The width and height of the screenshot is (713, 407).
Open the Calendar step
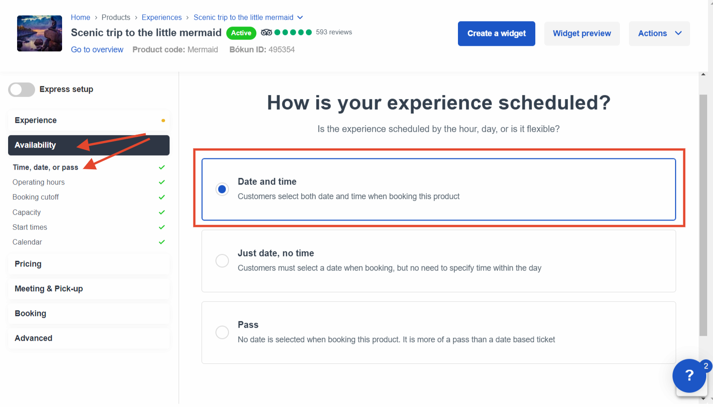click(27, 242)
